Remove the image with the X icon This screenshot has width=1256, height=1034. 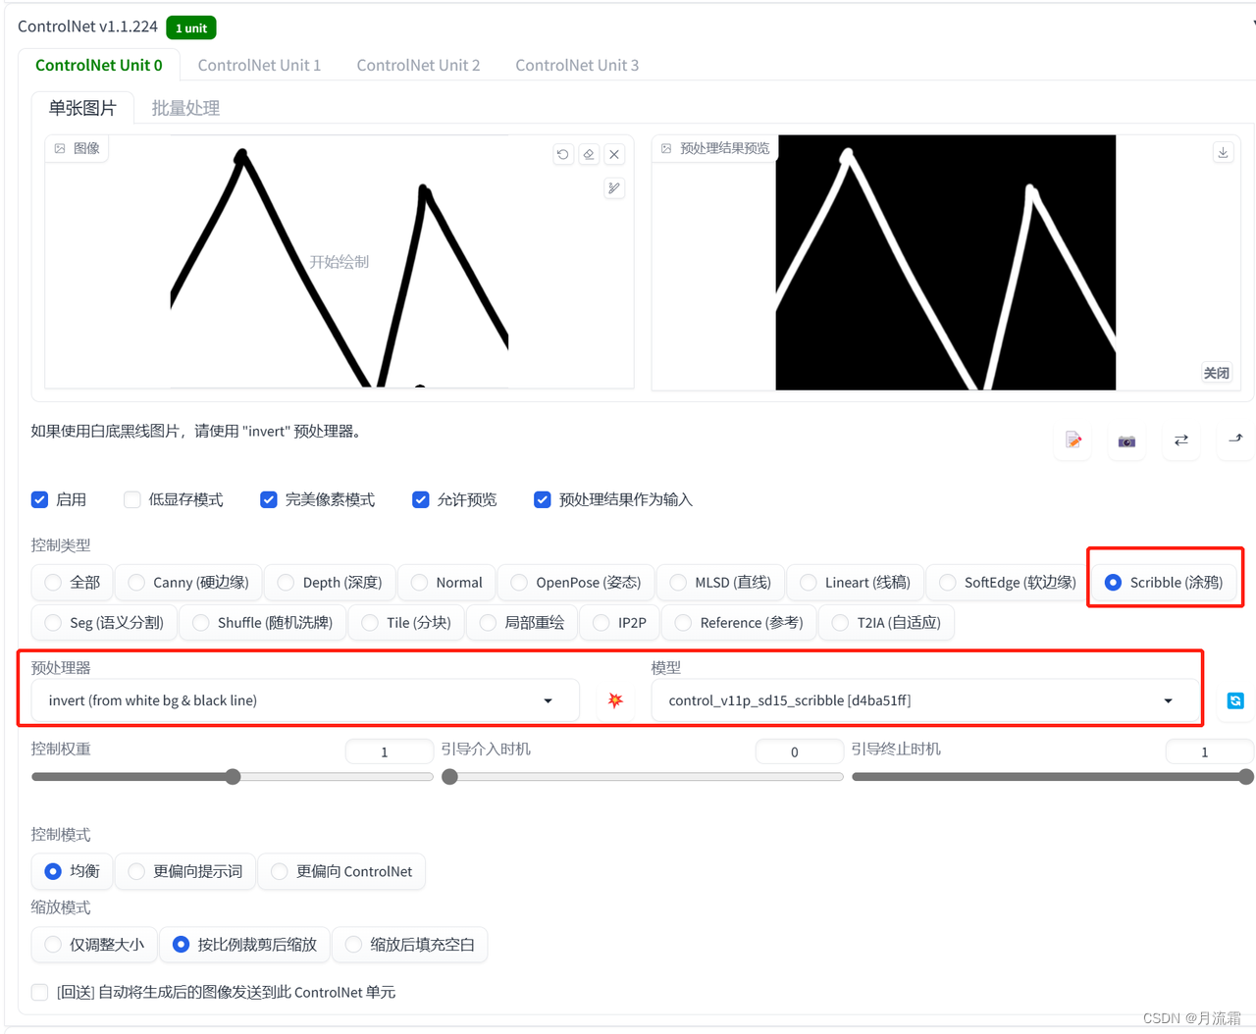click(x=614, y=154)
